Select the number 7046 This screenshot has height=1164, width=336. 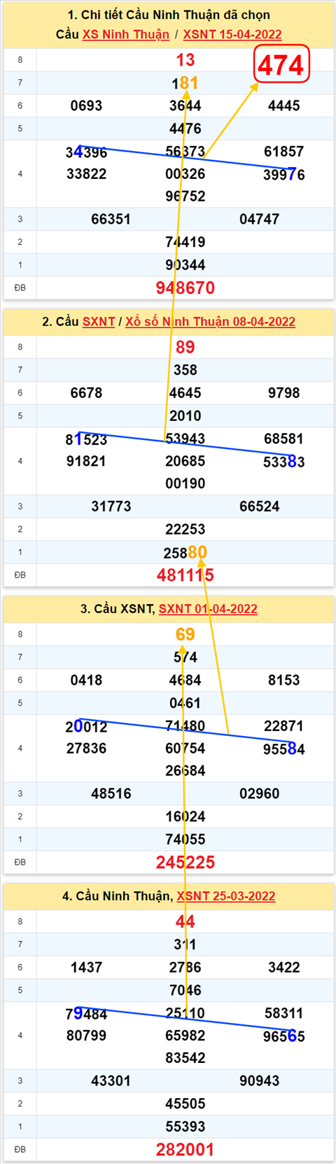pos(185,991)
